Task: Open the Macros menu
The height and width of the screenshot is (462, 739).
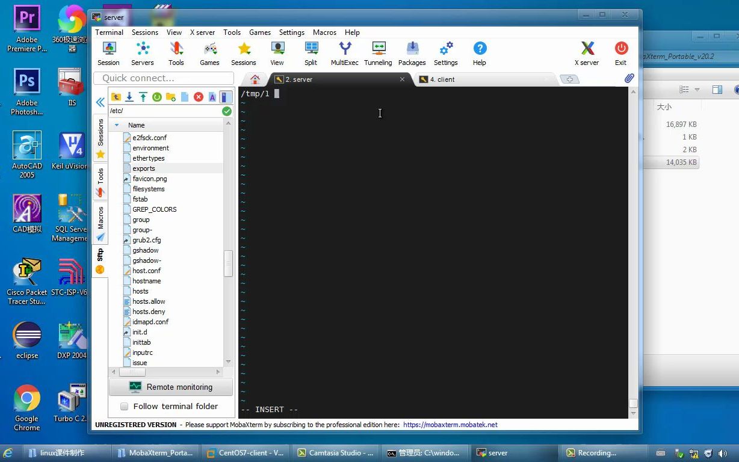Action: pyautogui.click(x=324, y=32)
